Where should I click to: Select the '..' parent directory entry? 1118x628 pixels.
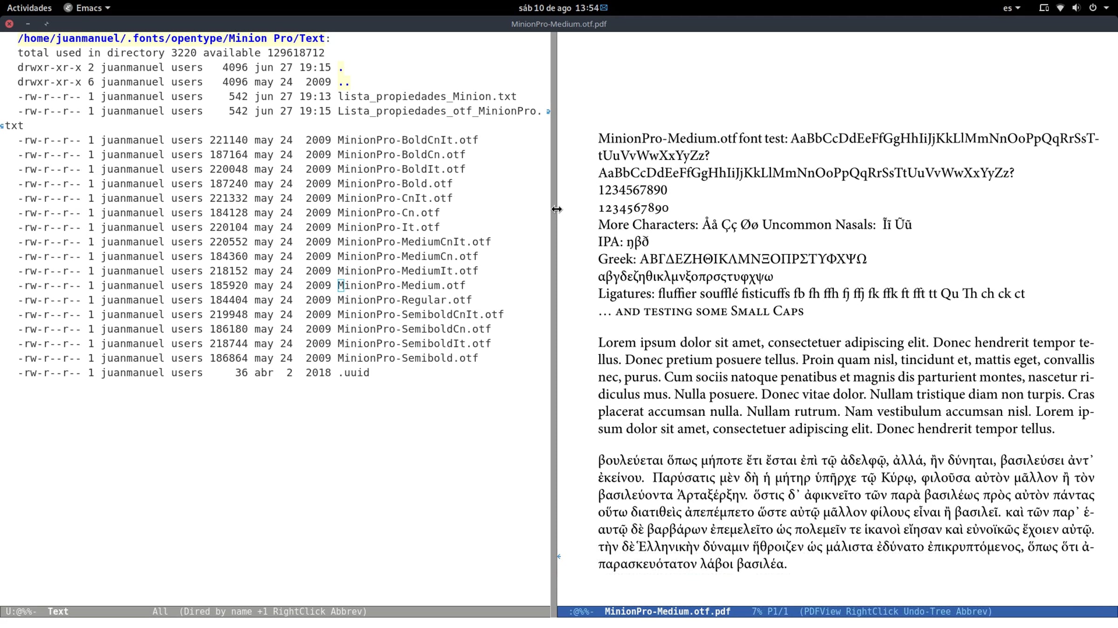click(344, 82)
